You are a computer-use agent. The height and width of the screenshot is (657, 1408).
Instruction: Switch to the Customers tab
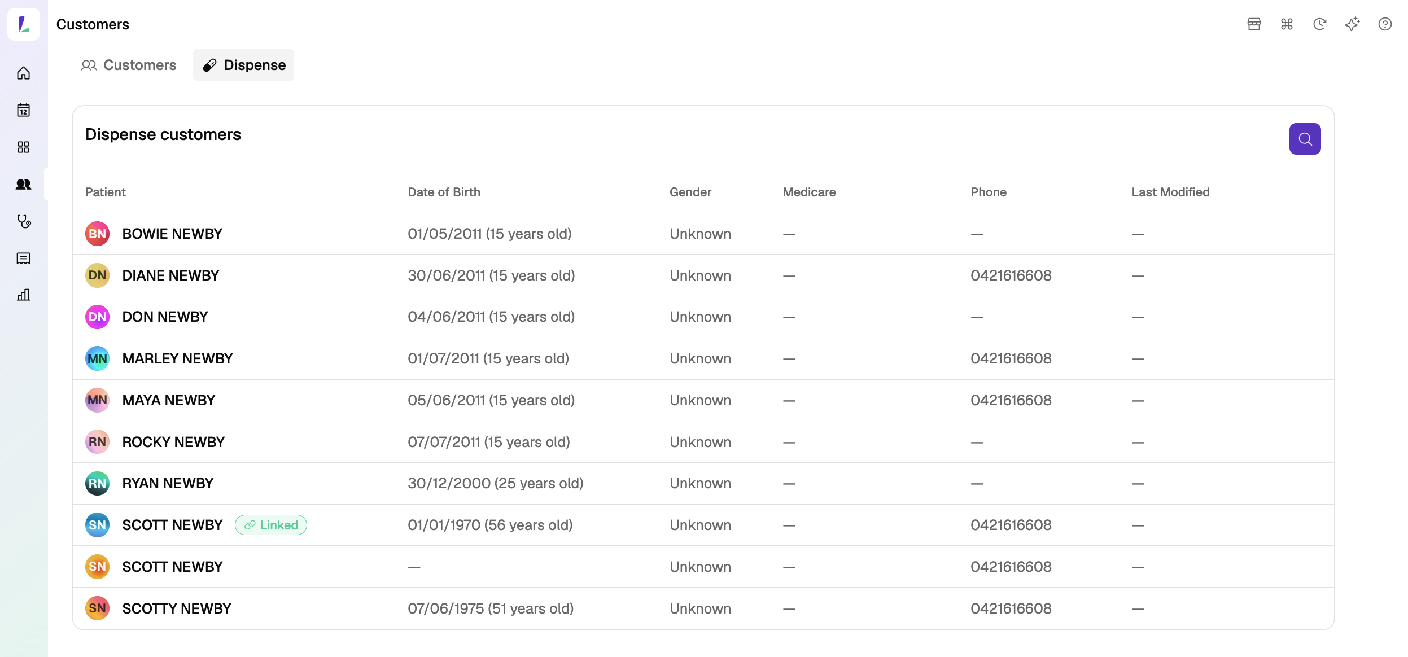pos(128,65)
